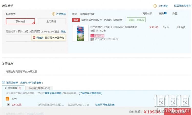
Task: Switch to 可用优惠券 (1) tab
Action: (x=13, y=88)
